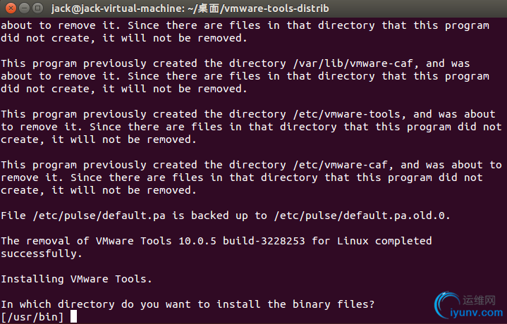The height and width of the screenshot is (324, 507).
Task: Click the word 'successfully.'
Action: [42, 254]
